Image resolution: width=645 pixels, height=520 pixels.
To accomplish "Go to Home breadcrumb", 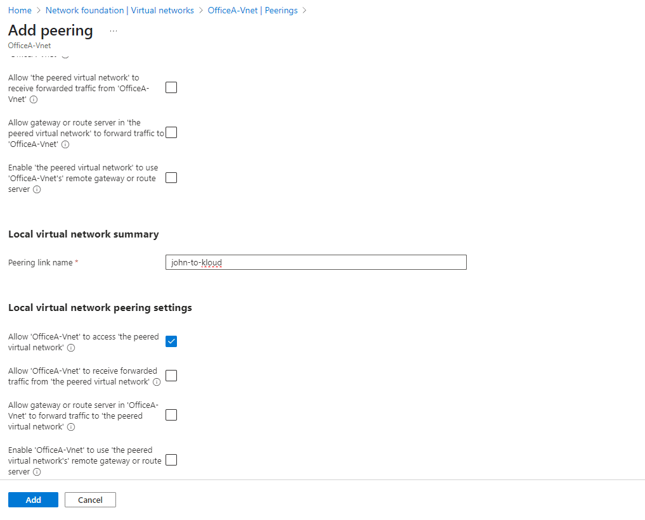I will pyautogui.click(x=20, y=11).
